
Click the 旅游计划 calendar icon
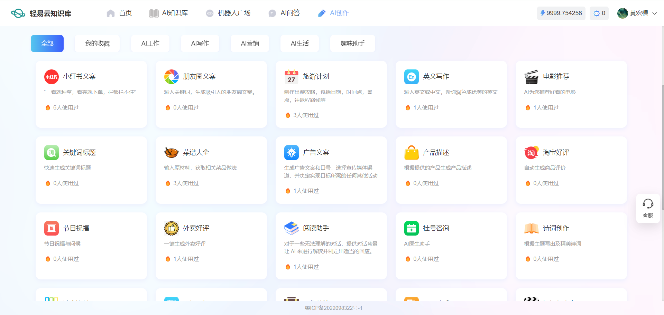pyautogui.click(x=292, y=77)
